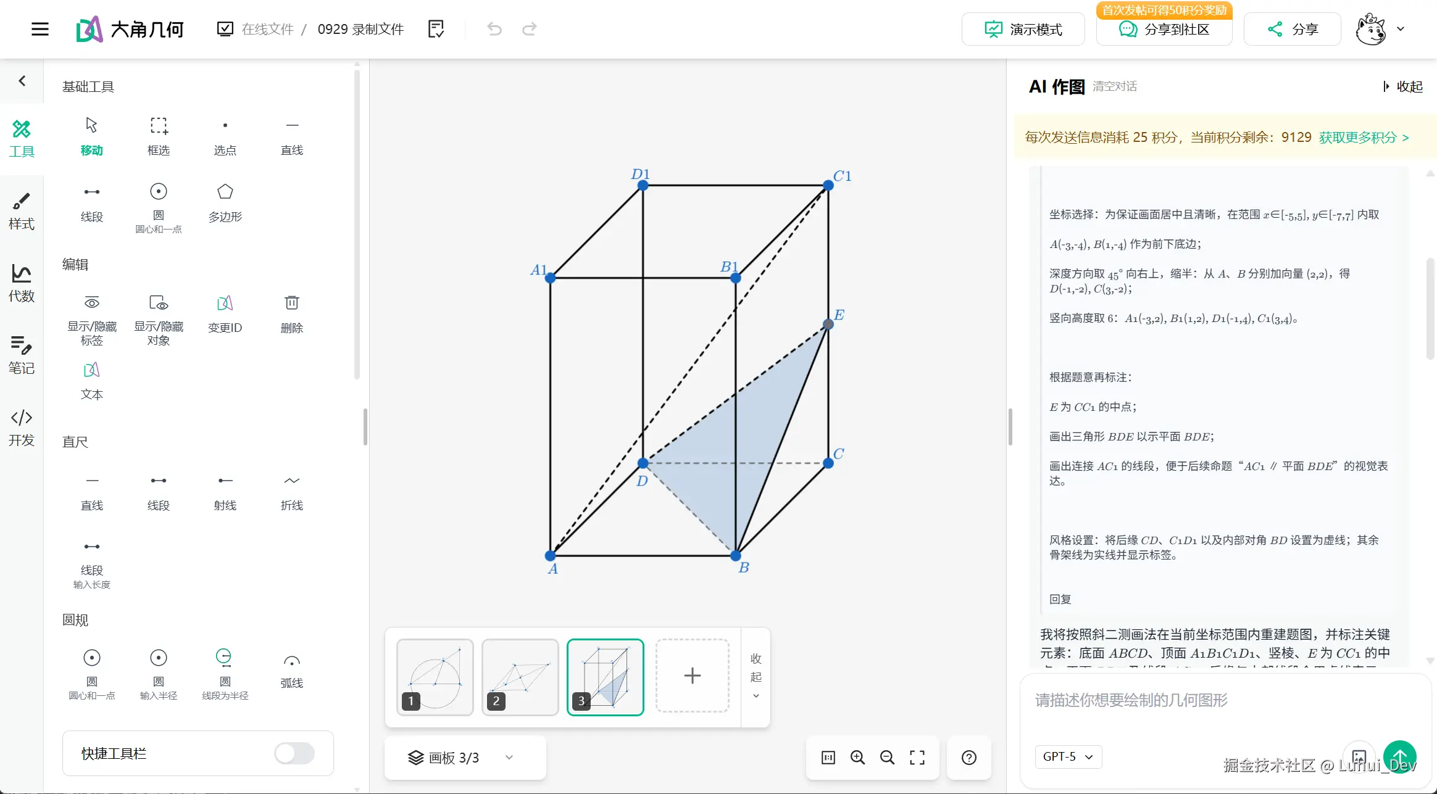The height and width of the screenshot is (794, 1437).
Task: Open the user avatar dropdown arrow
Action: pos(1401,29)
